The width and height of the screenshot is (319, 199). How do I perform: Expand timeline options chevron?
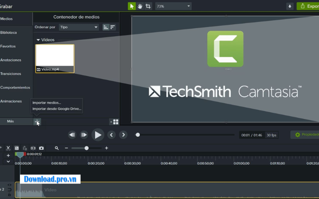pyautogui.click(x=8, y=162)
